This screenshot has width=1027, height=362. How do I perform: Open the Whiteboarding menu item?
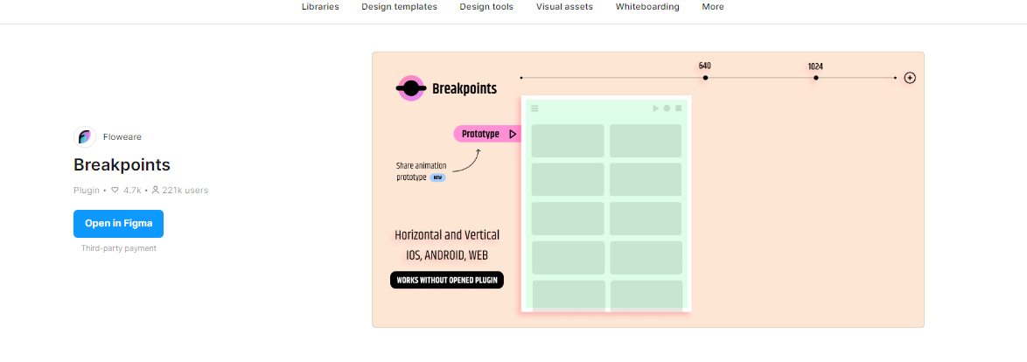coord(647,6)
